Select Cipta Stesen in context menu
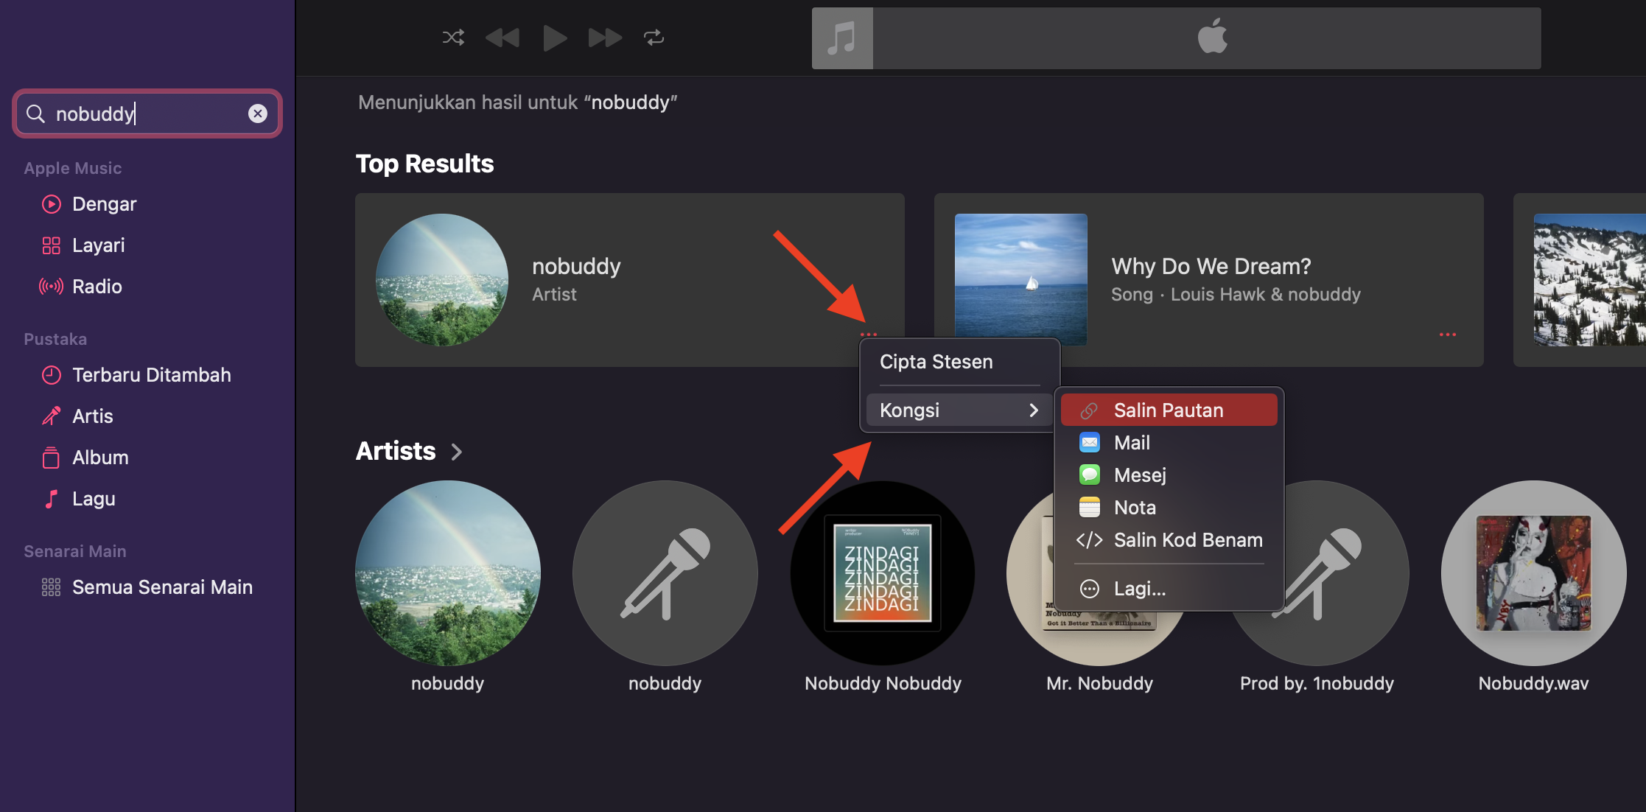Screen dimensions: 1646x812 (959, 362)
